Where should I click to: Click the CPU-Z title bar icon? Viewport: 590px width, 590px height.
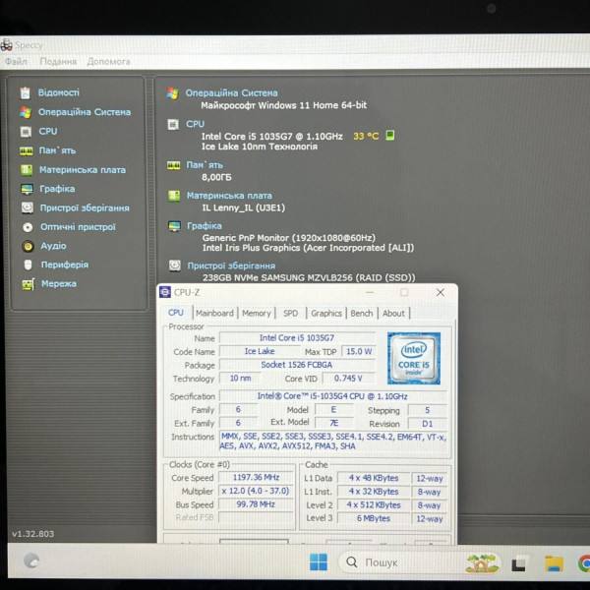coord(165,292)
